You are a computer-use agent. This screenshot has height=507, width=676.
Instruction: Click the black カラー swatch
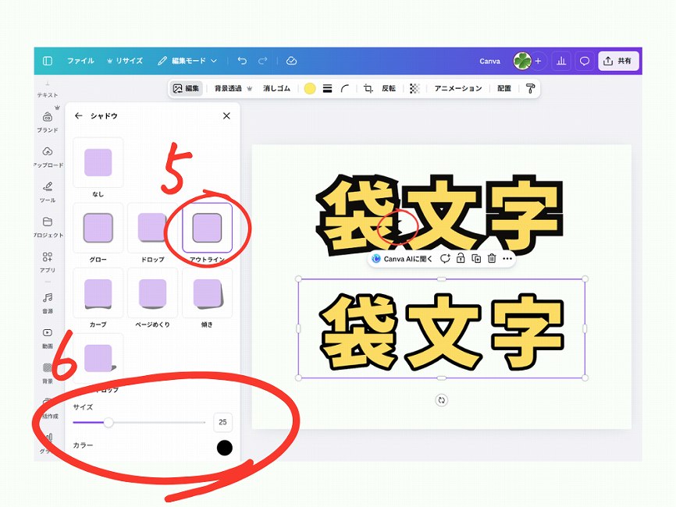point(224,448)
